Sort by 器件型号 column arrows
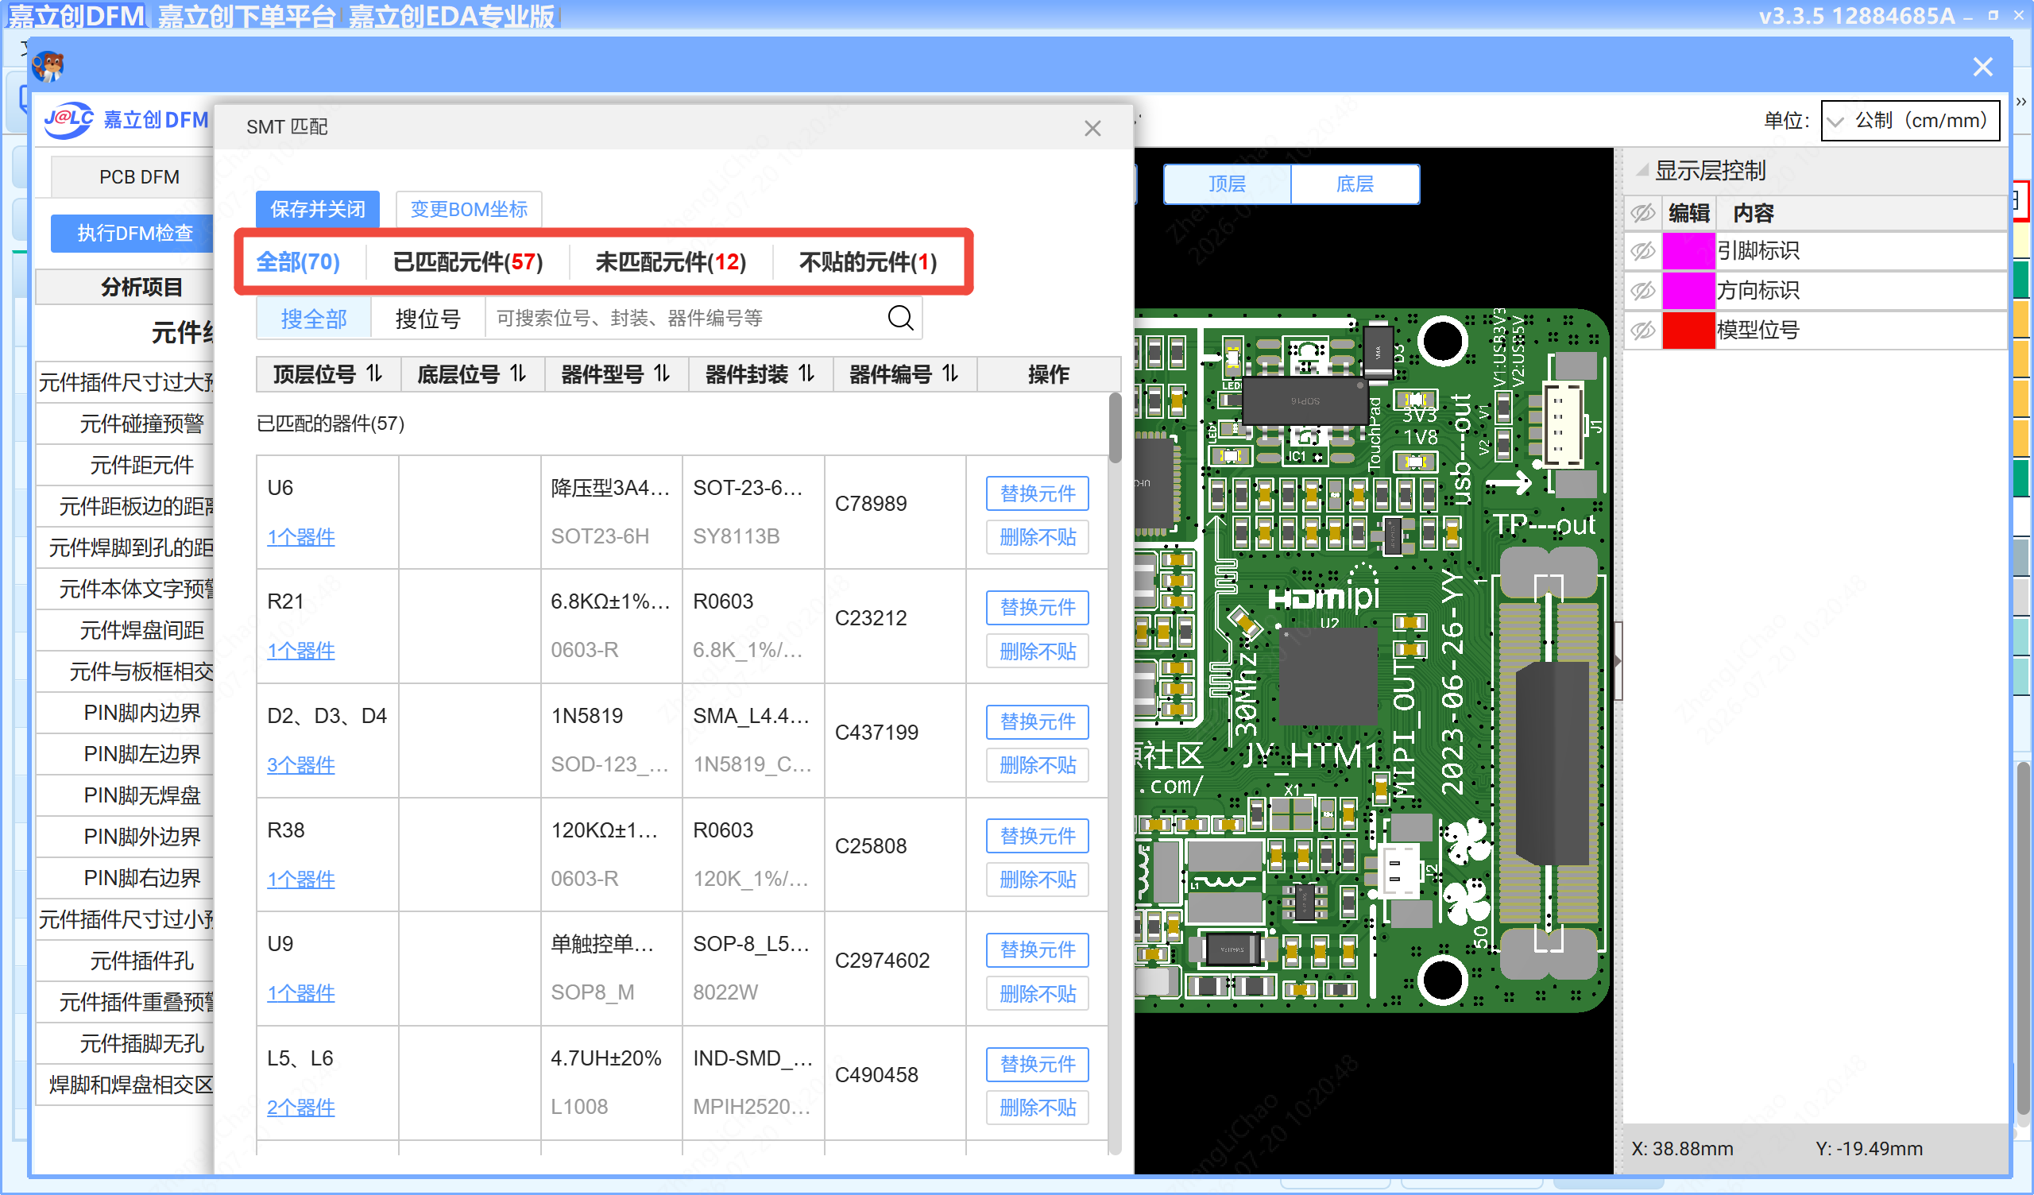2034x1195 pixels. point(662,374)
